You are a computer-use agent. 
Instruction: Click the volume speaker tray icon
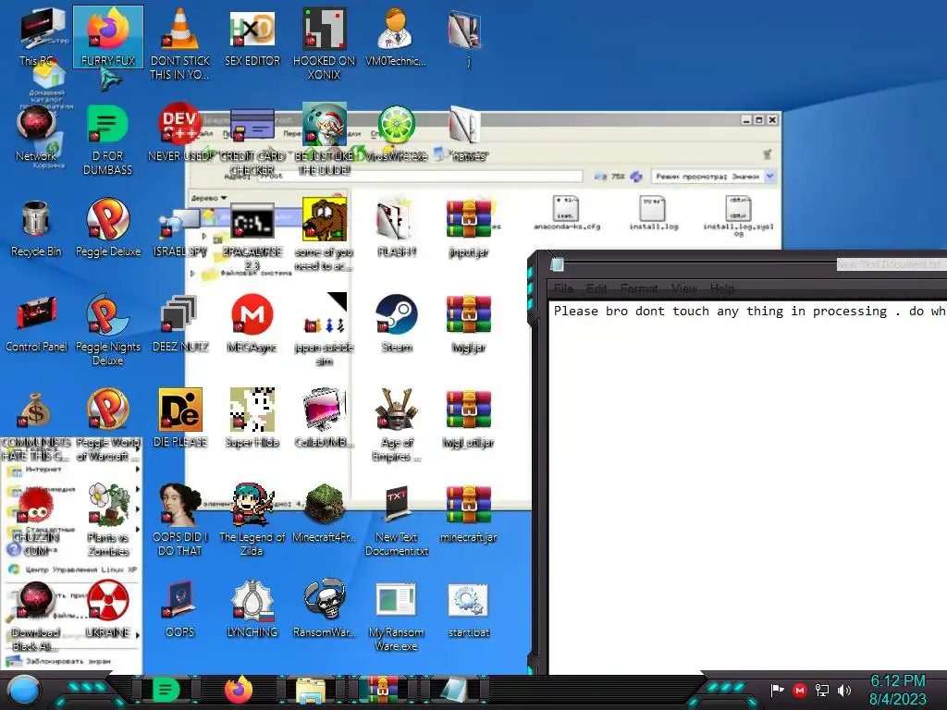pos(844,690)
